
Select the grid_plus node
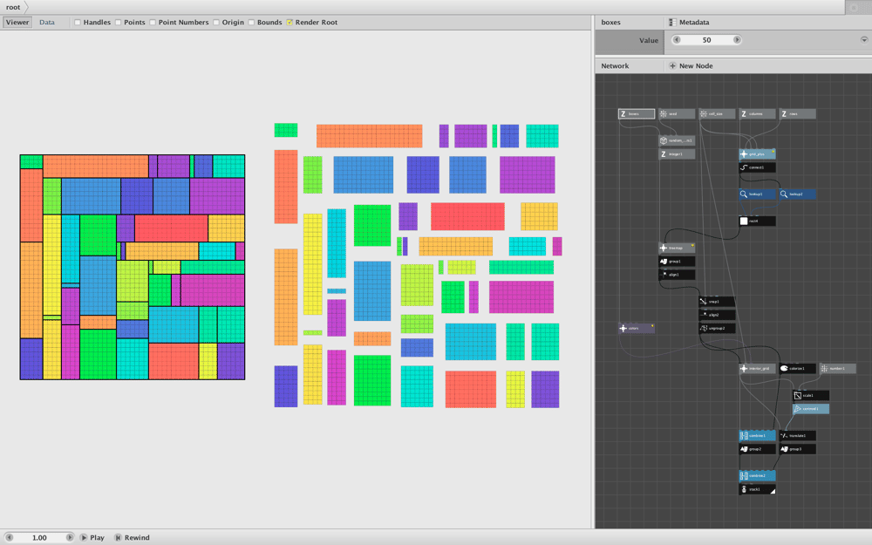coord(757,154)
